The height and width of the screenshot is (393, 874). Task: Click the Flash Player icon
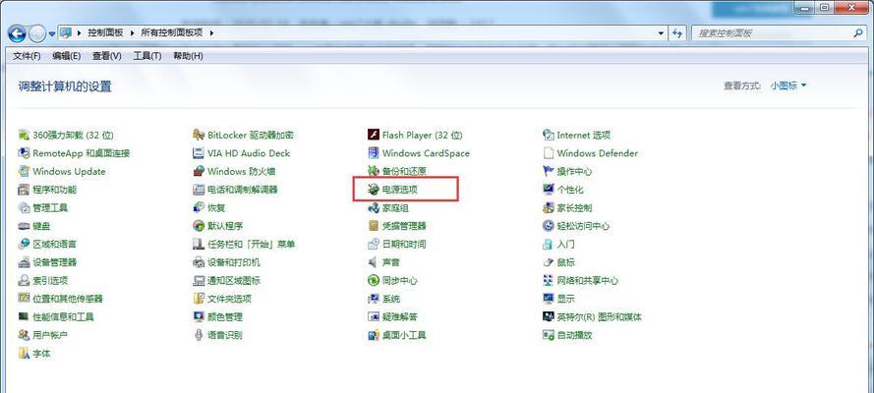[x=374, y=135]
